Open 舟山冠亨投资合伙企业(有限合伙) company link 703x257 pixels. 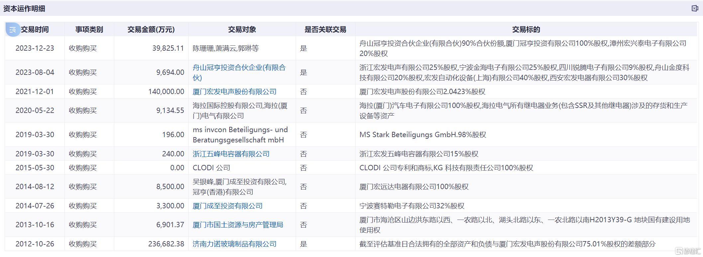[x=239, y=73]
